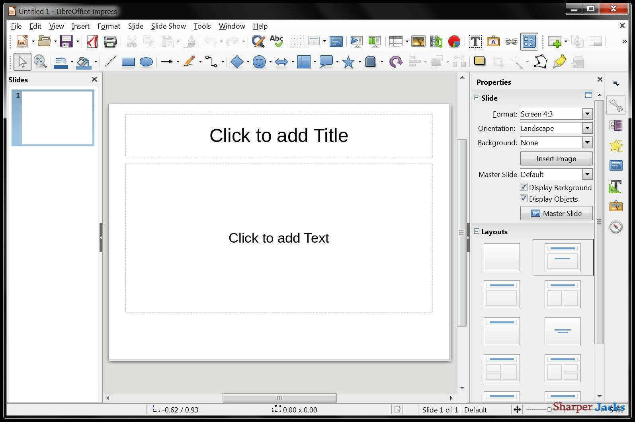Open the New Slide dropdown arrow
The image size is (635, 422).
click(566, 41)
